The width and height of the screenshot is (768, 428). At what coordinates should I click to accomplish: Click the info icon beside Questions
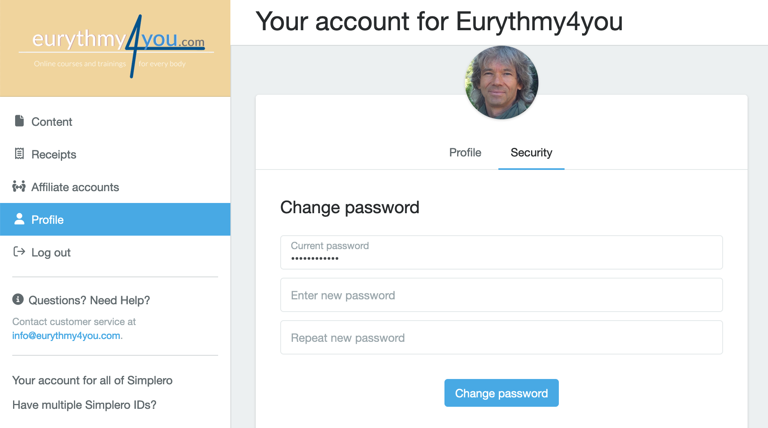18,299
